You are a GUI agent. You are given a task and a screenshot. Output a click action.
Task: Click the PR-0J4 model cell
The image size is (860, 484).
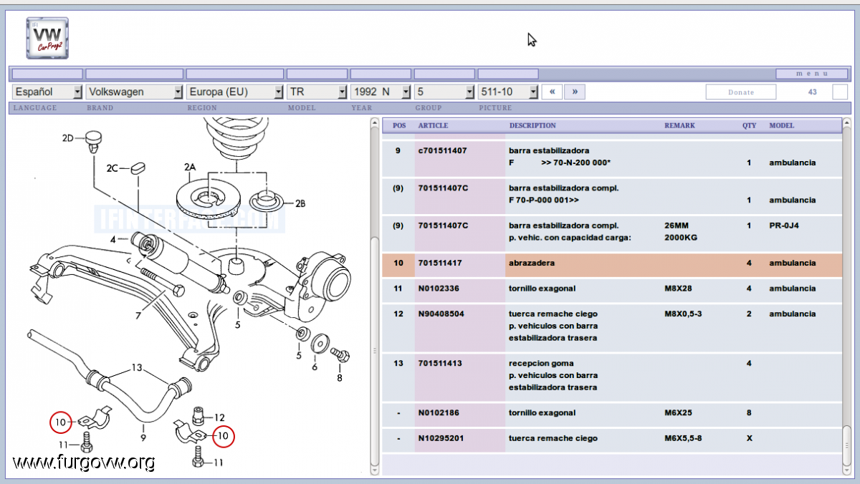[x=783, y=226]
